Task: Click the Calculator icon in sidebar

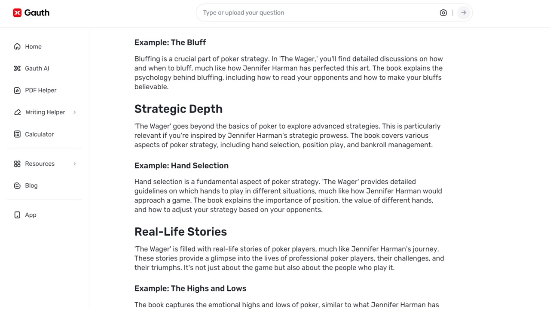Action: tap(17, 134)
